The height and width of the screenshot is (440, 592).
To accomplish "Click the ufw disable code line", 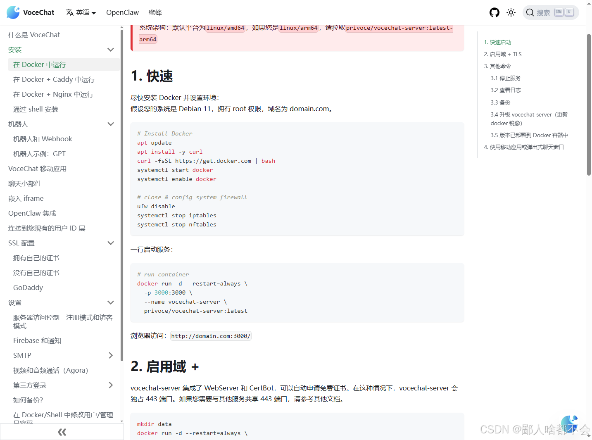I will coord(156,206).
